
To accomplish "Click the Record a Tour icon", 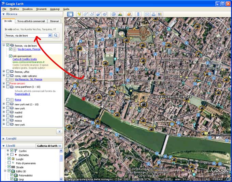I will (105, 14).
